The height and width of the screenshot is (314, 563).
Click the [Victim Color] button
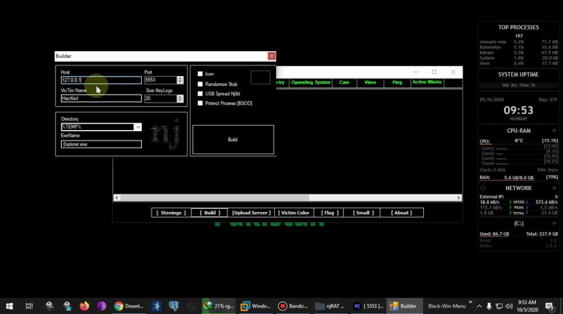[x=294, y=213]
